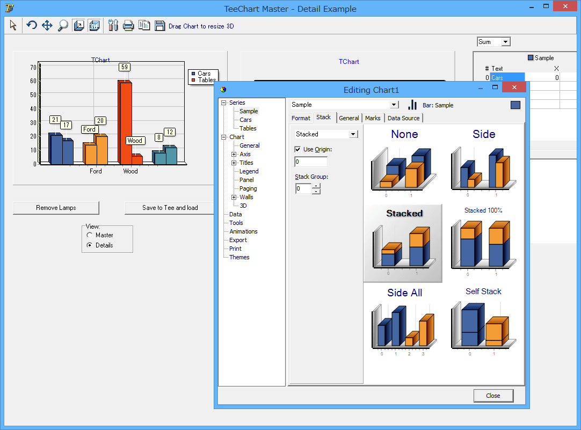Select the Sample series tree item
Screen dimensions: 581x430
point(249,111)
